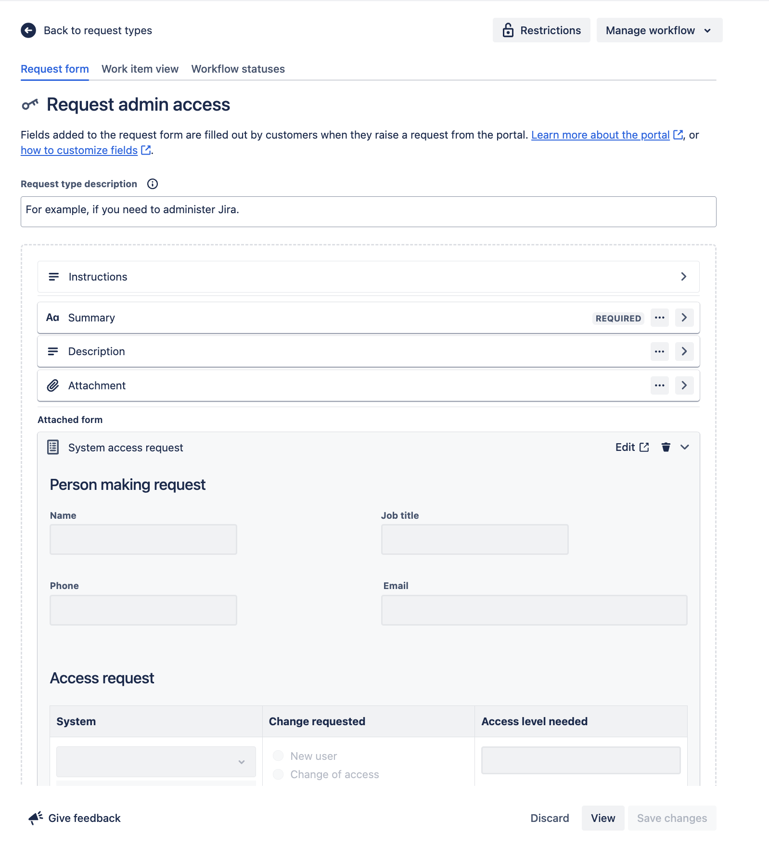Image resolution: width=769 pixels, height=846 pixels.
Task: Open the Attachment field more options menu
Action: click(x=659, y=385)
